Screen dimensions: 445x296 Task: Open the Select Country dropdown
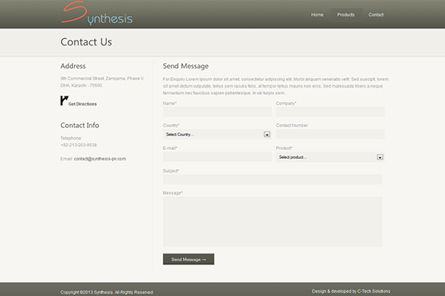(217, 135)
